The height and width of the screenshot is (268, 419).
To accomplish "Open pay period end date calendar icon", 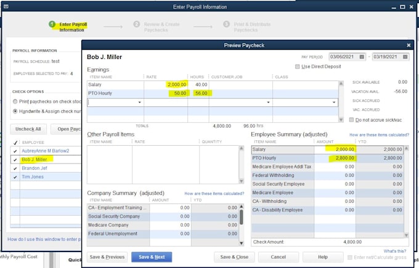I will pos(405,57).
